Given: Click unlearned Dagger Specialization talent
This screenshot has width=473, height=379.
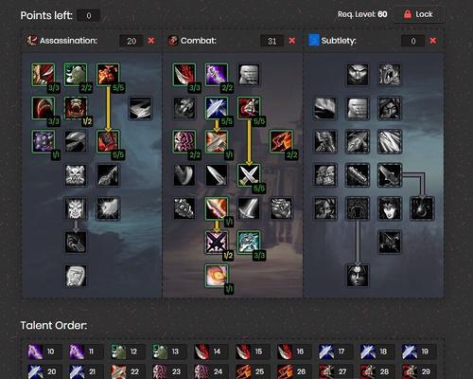Looking at the screenshot, I should point(217,175).
